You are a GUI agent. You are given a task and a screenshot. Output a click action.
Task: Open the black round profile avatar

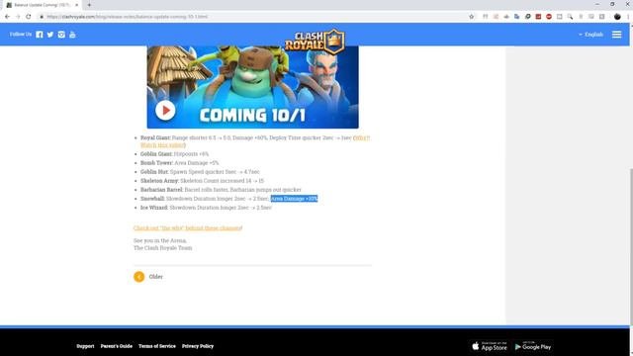pos(617,17)
